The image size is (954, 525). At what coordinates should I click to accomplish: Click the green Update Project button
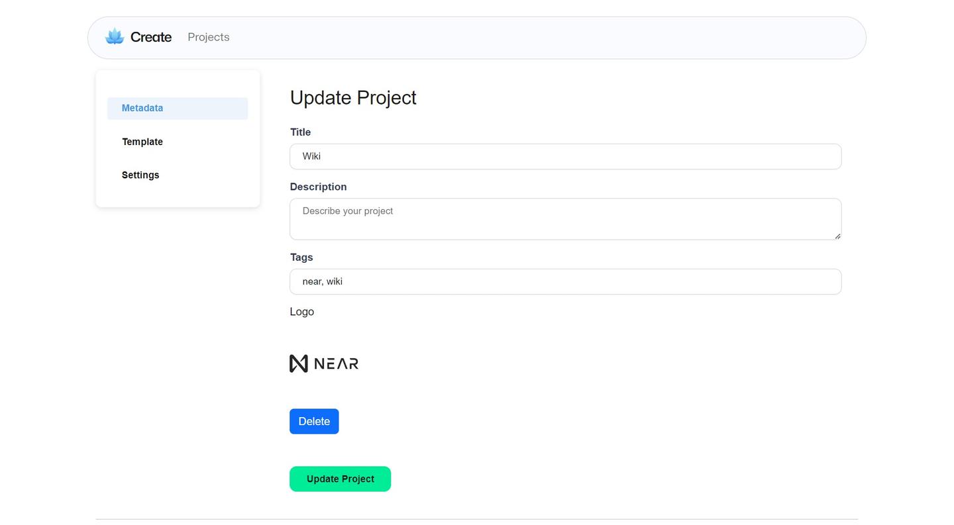tap(341, 479)
